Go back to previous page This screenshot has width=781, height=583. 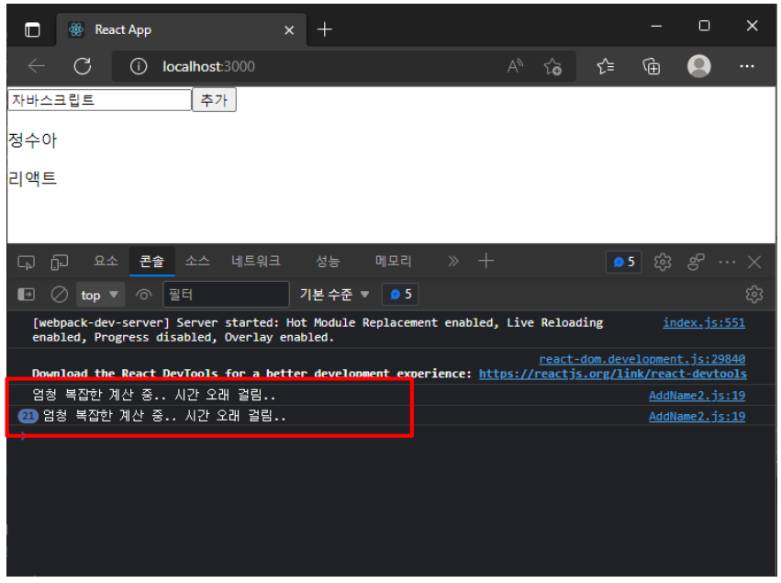point(37,66)
